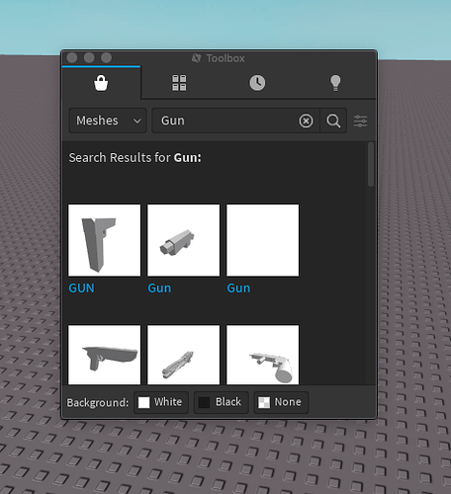Open the Creations lightbulb tab
Screen dimensions: 451x494
pyautogui.click(x=335, y=83)
